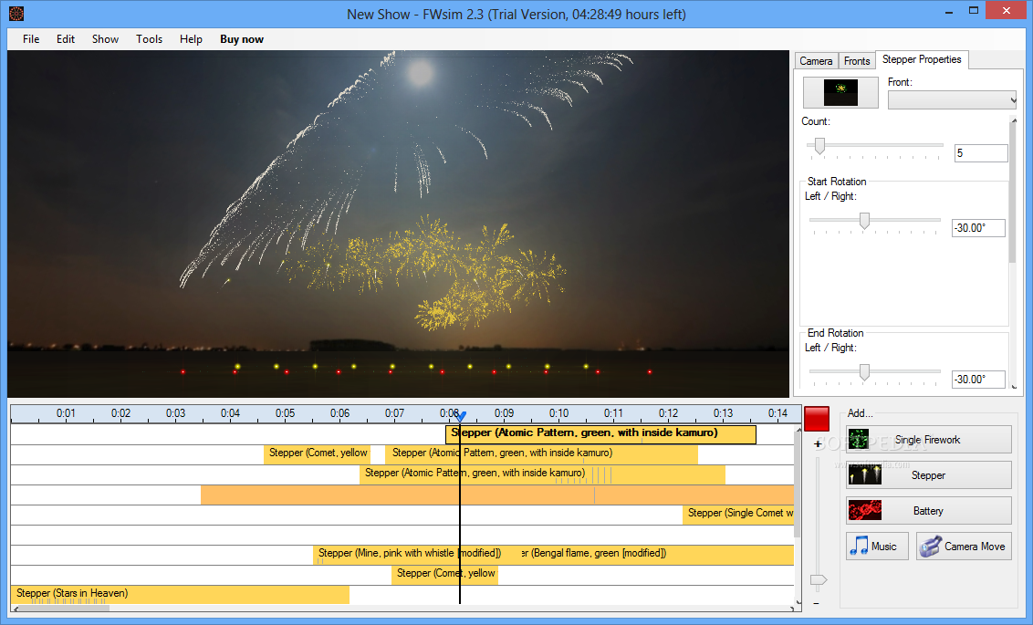Click the Single Firework green burst icon
The image size is (1033, 625).
pos(859,439)
